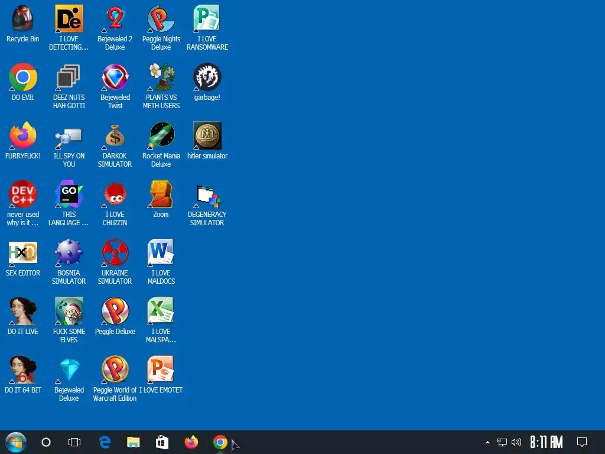This screenshot has height=454, width=605.
Task: Open the Start menu
Action: tap(16, 442)
